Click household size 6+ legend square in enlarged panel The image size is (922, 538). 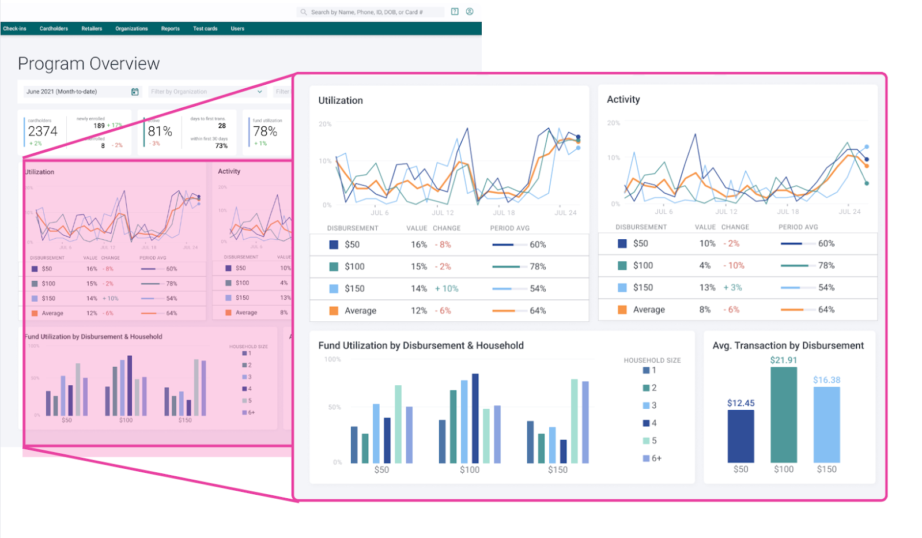click(x=646, y=458)
